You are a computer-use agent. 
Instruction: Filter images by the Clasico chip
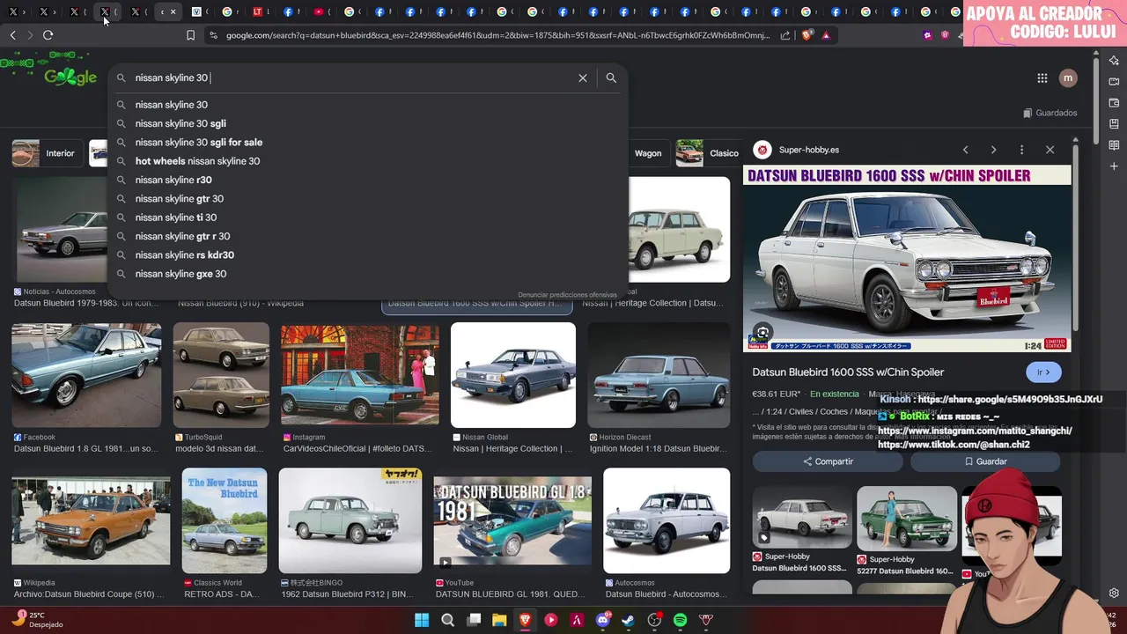(x=710, y=153)
